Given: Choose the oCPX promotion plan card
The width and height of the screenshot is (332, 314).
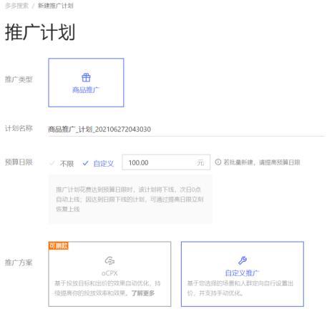Looking at the screenshot, I should pyautogui.click(x=109, y=274).
